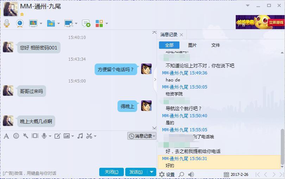285x179 pixels.
Task: Start video call with webcam icon
Action: 20,24
